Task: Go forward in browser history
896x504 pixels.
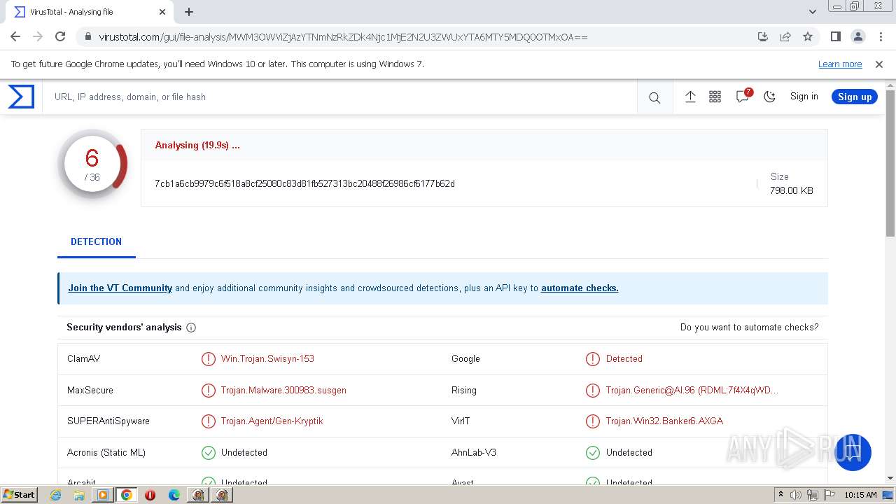Action: click(x=38, y=36)
